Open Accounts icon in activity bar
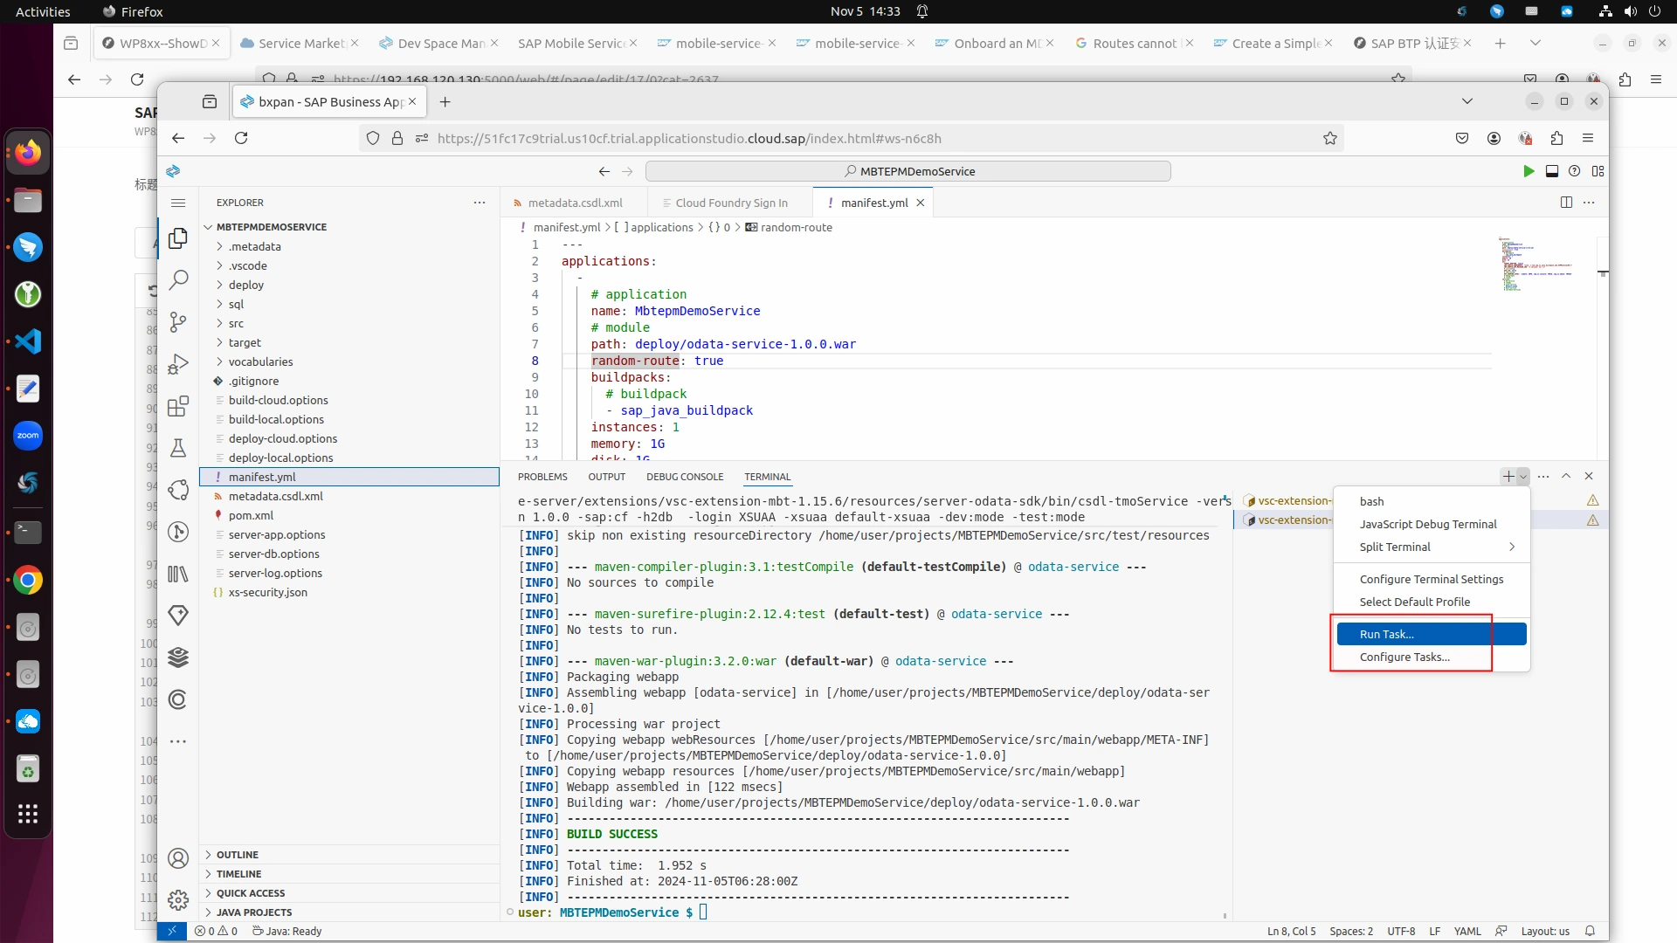1677x943 pixels. (178, 858)
